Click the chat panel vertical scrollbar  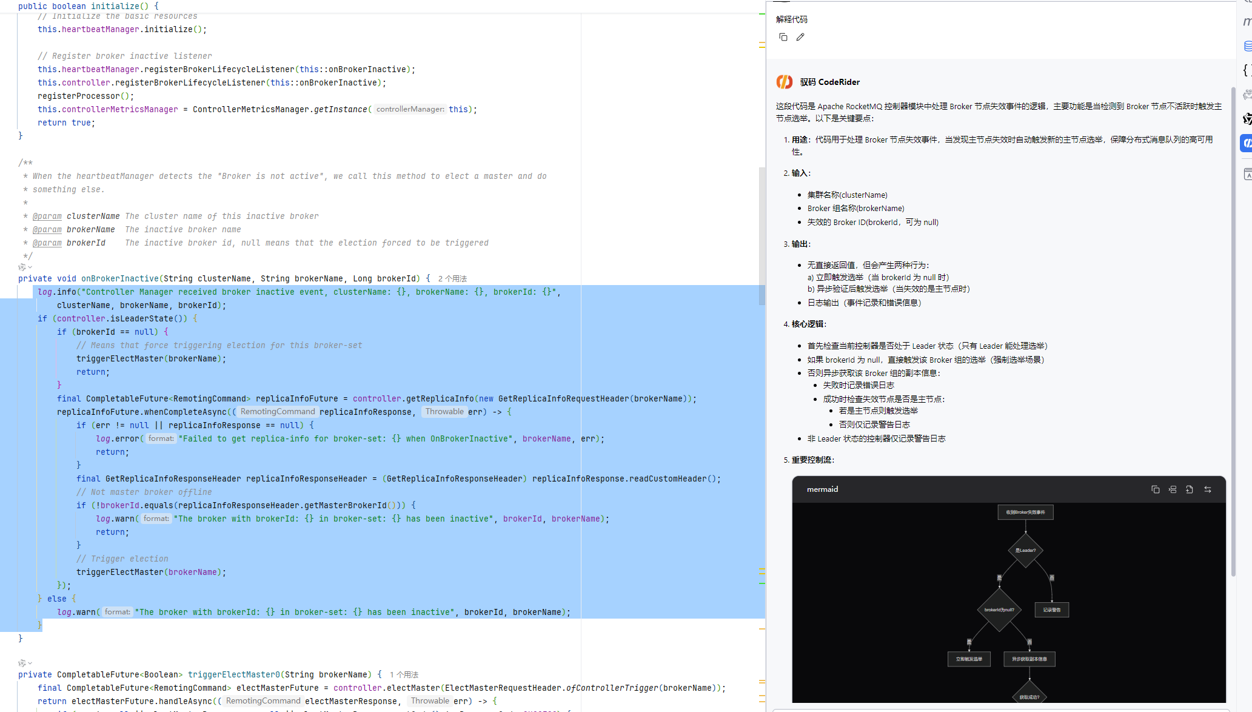[x=1233, y=332]
